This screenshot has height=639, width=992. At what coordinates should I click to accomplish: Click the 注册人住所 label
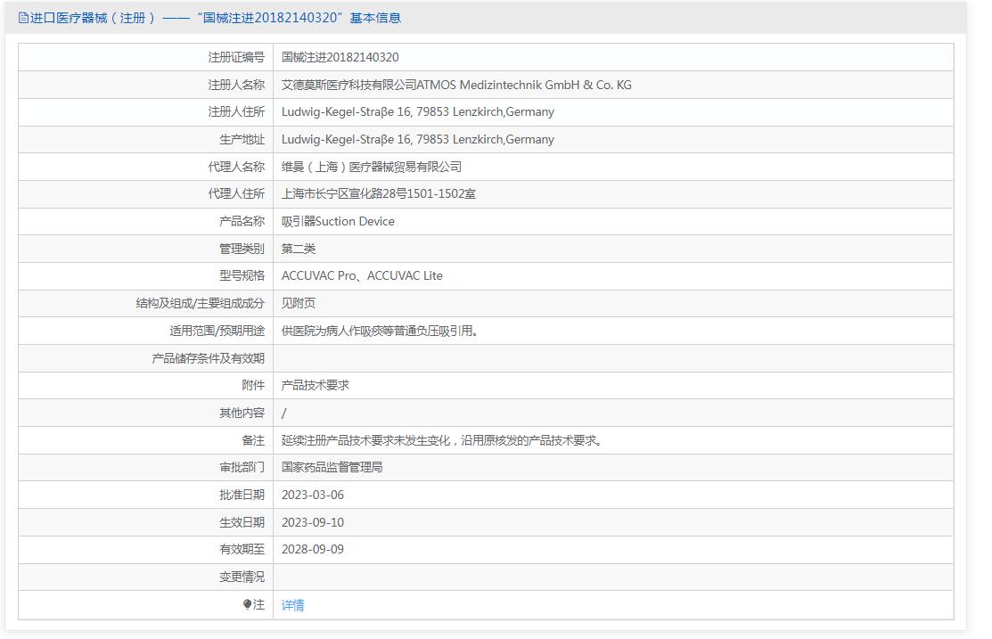coord(236,112)
